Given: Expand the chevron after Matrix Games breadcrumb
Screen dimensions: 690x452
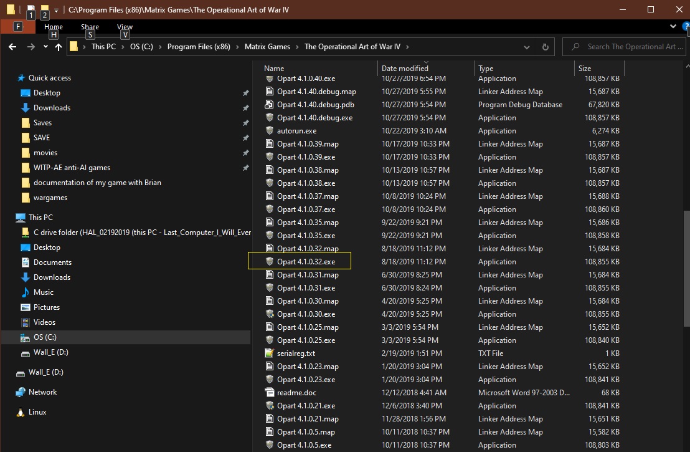Looking at the screenshot, I should tap(298, 47).
